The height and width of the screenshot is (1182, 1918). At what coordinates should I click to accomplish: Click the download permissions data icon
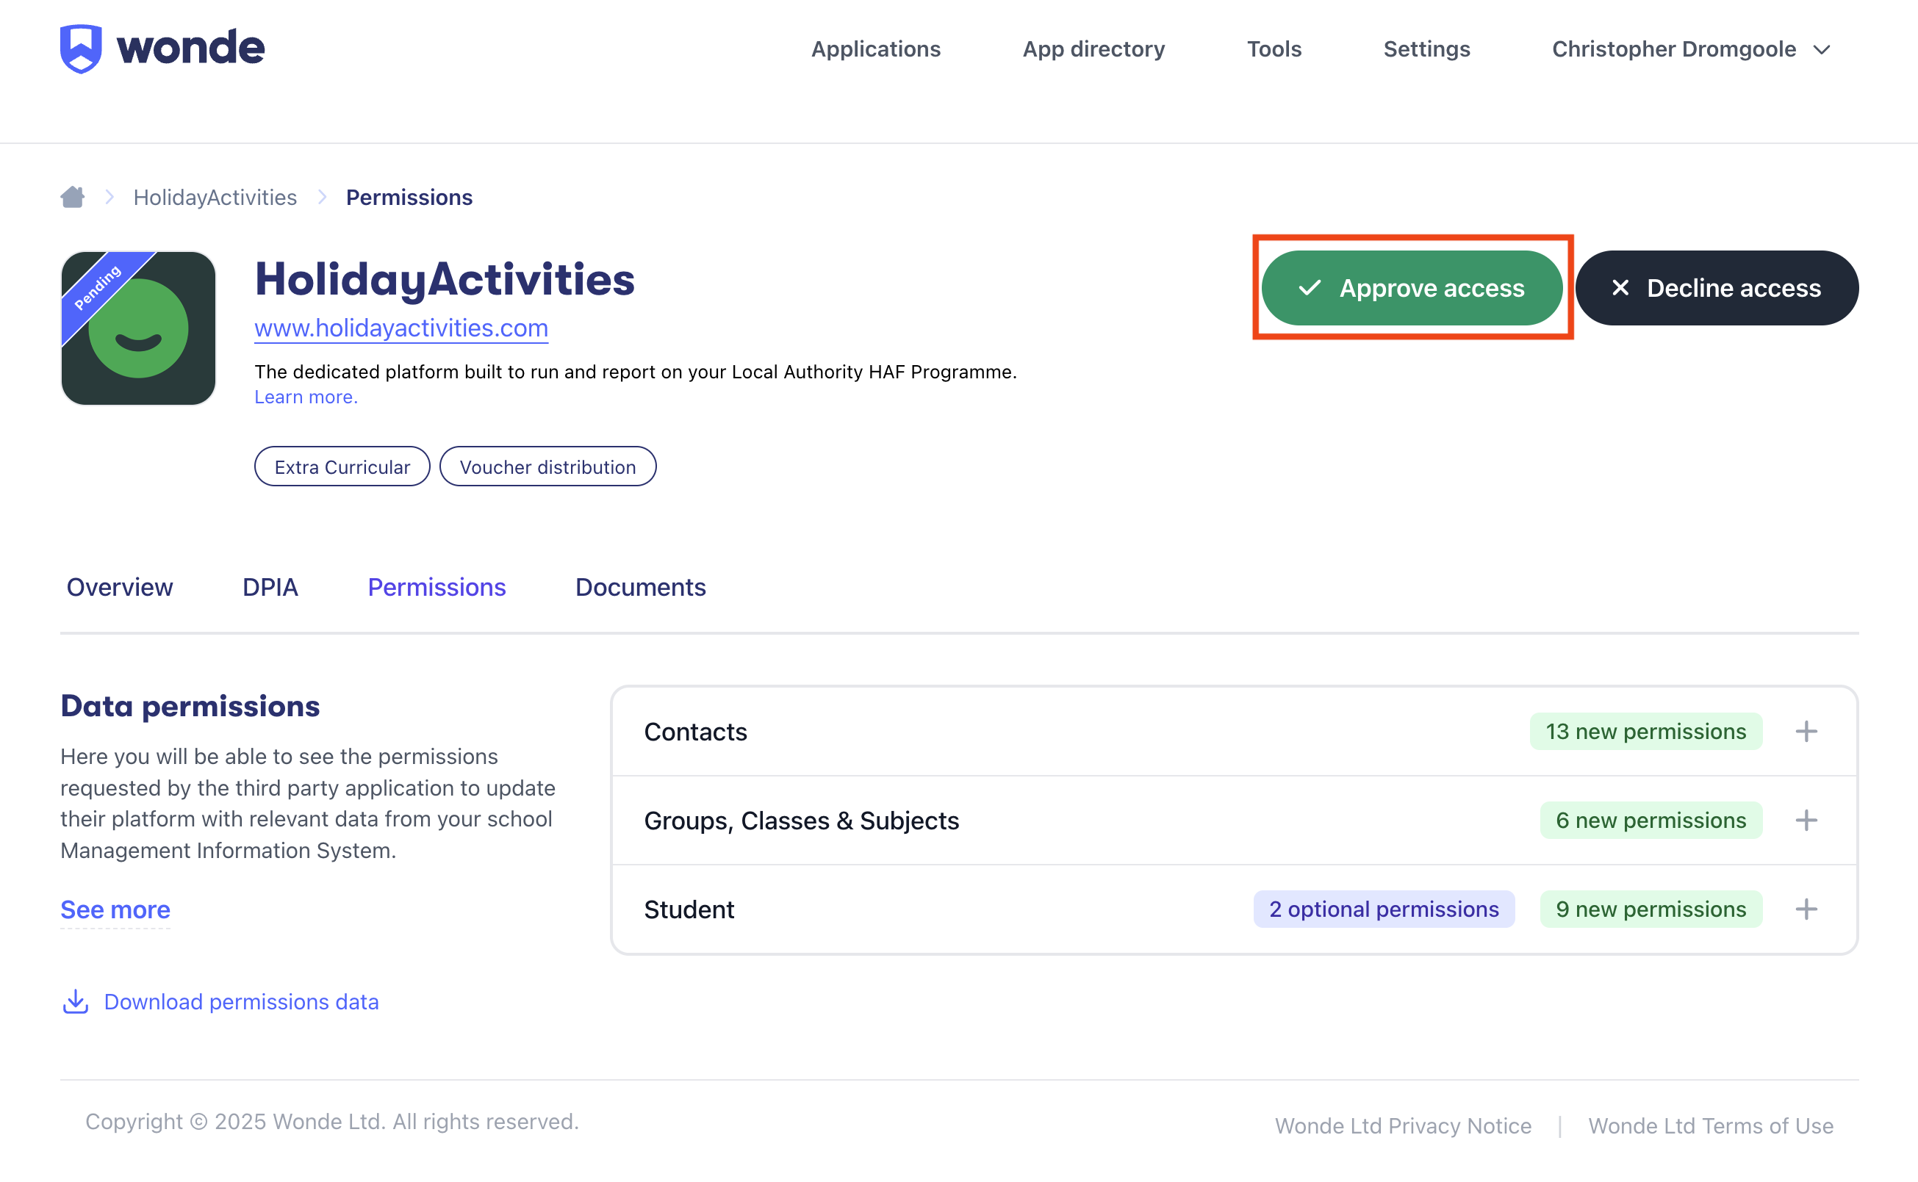click(x=76, y=1001)
